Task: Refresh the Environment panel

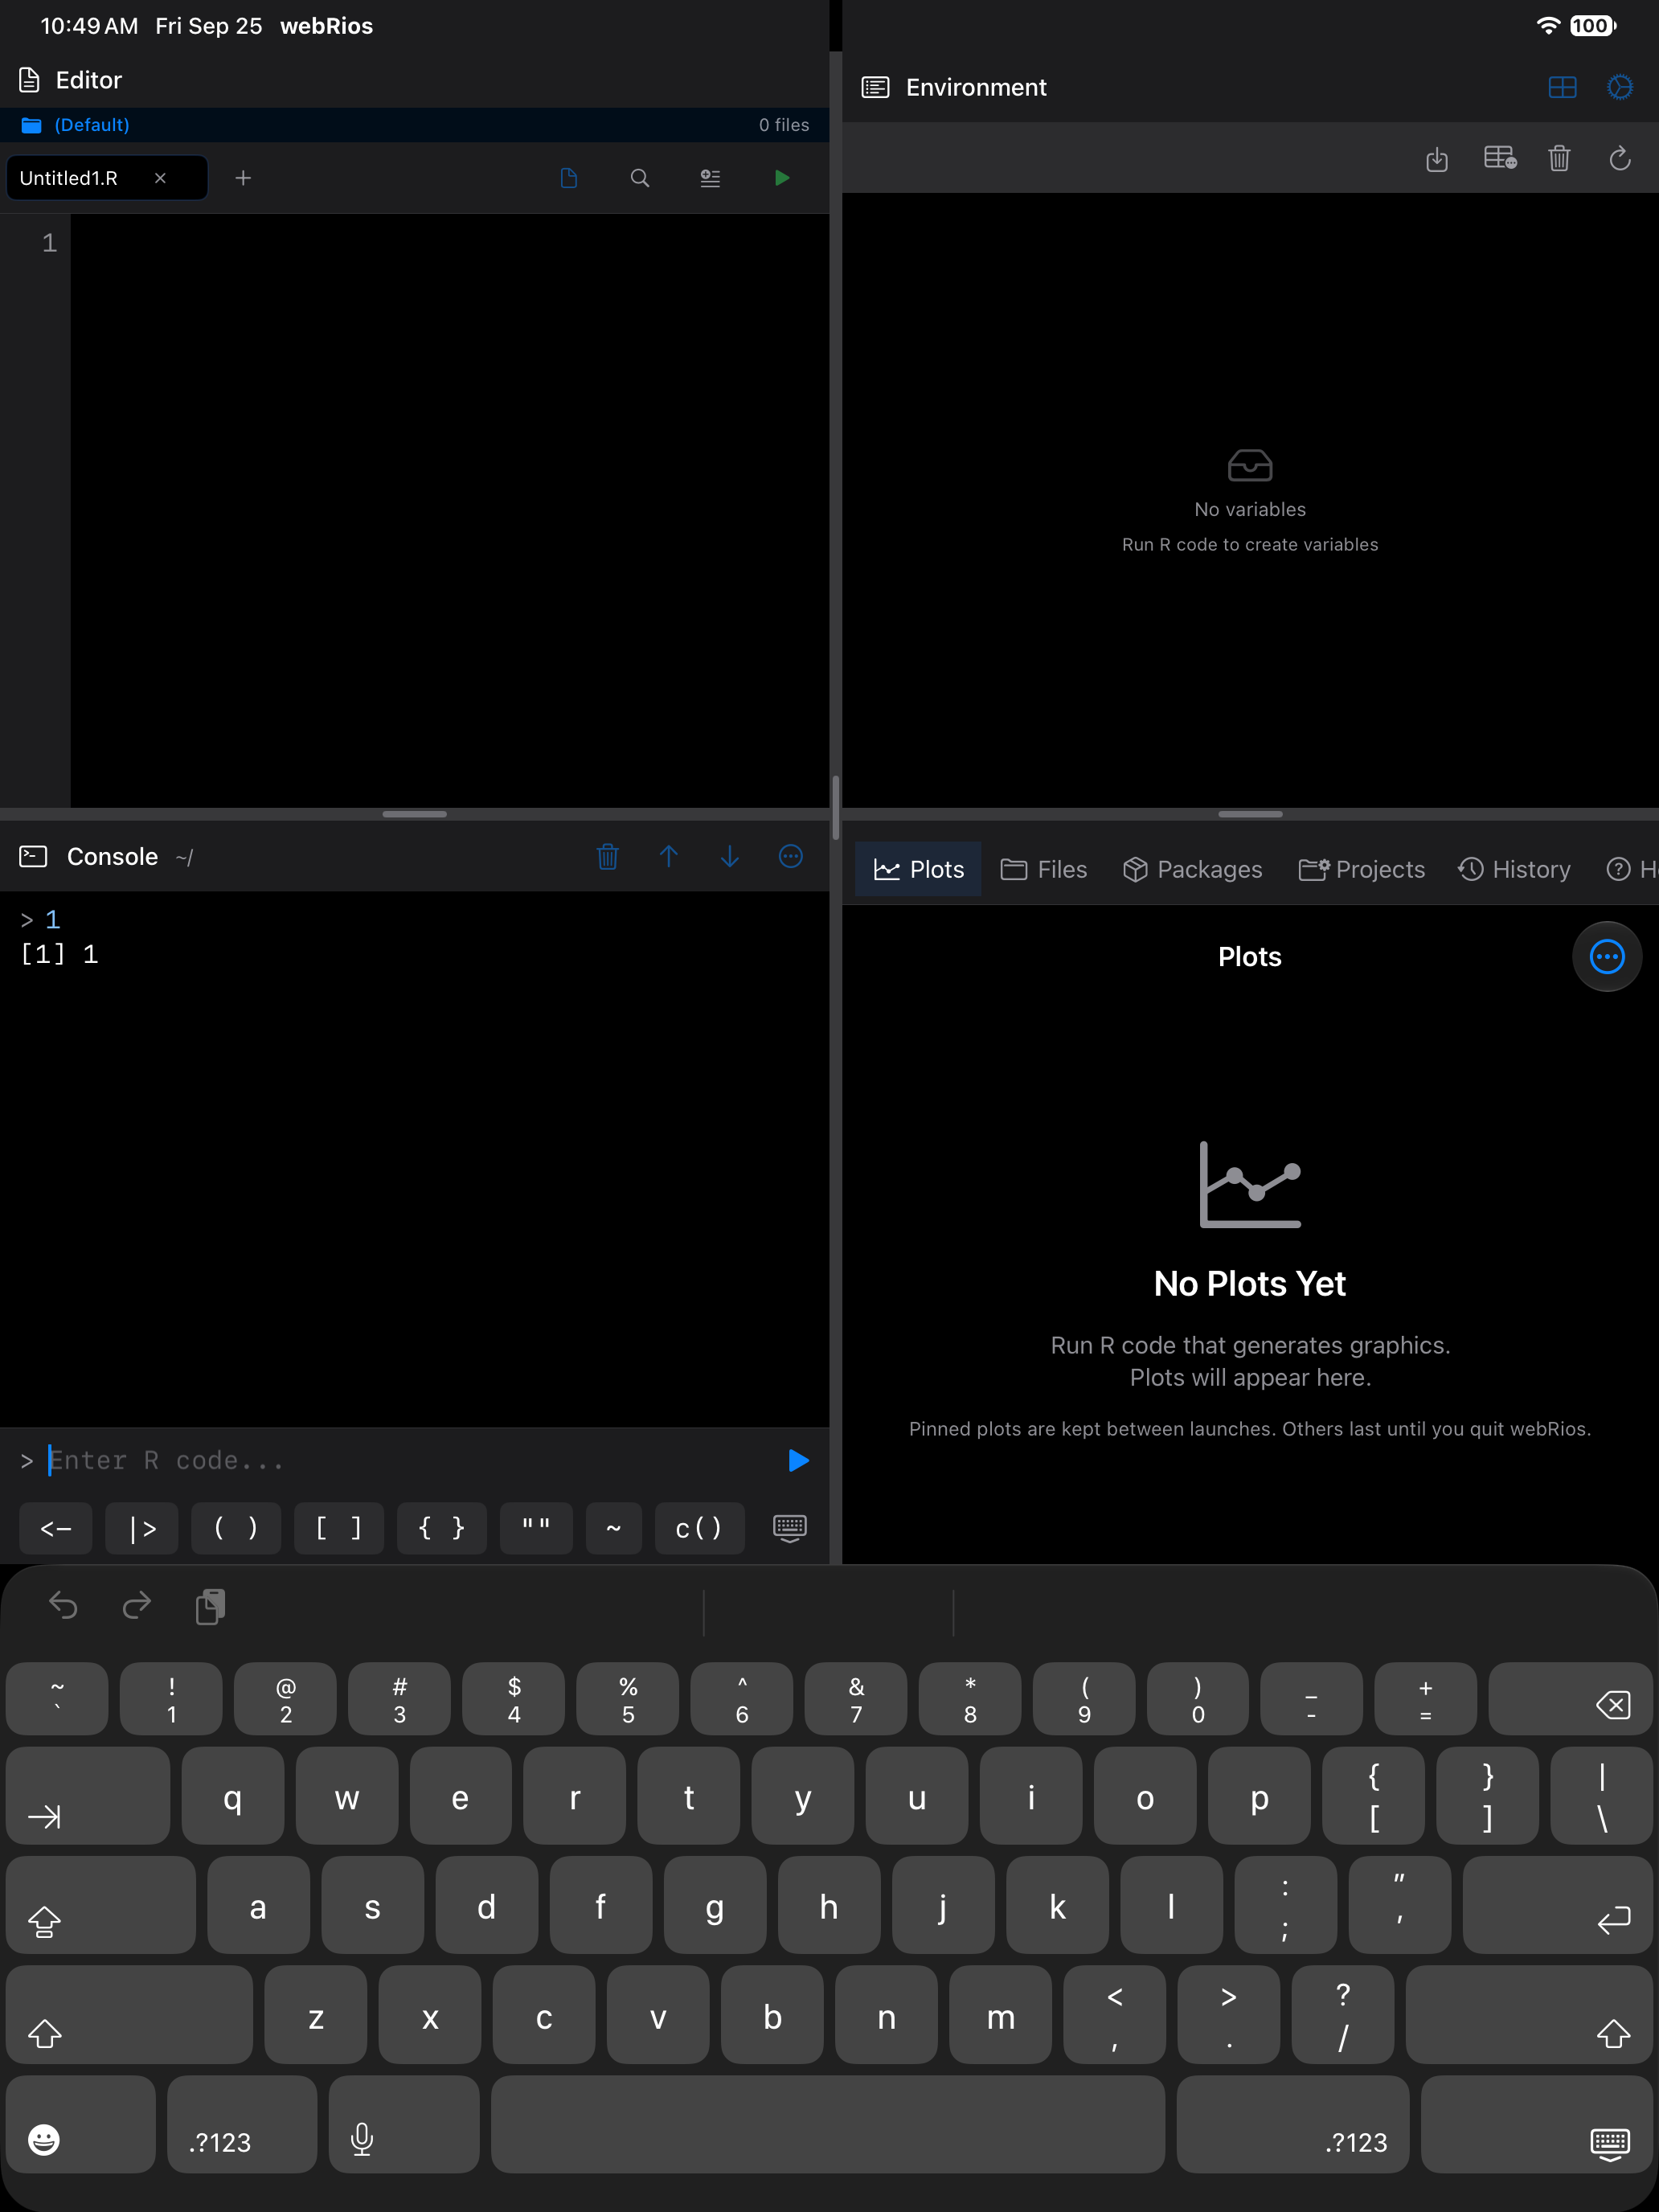Action: (1620, 158)
